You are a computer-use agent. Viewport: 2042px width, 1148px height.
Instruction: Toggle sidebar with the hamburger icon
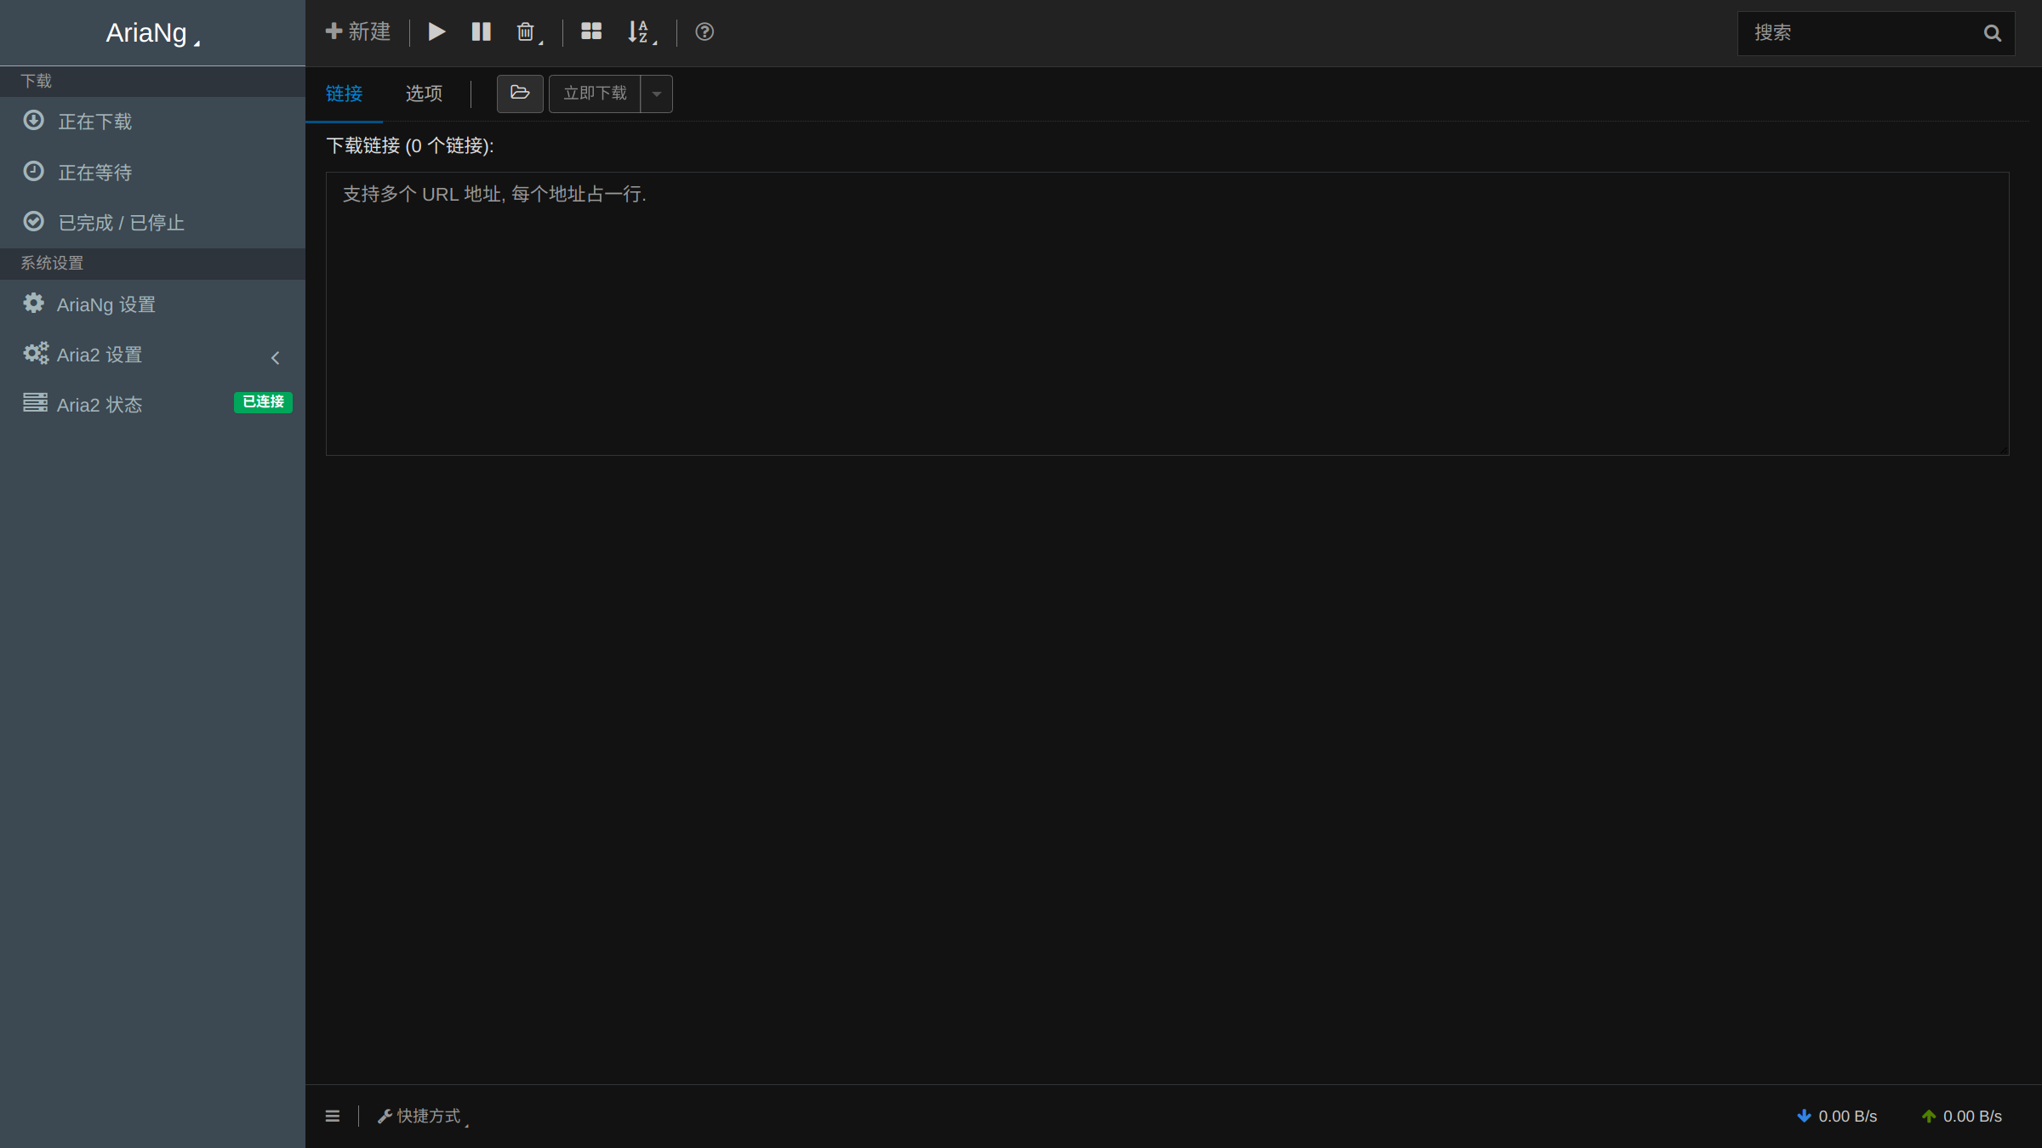tap(333, 1116)
